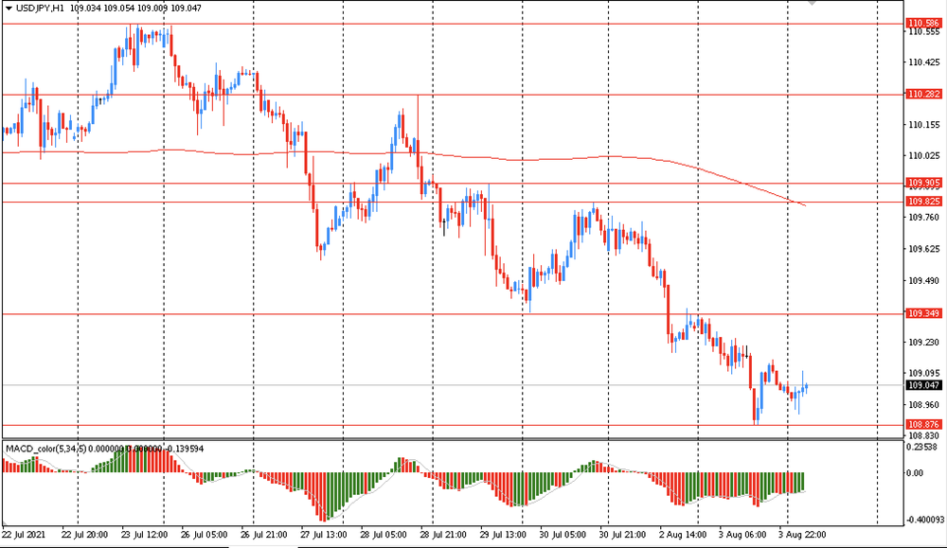Click the 0.23538 MACD scale value
Image resolution: width=947 pixels, height=548 pixels.
coord(921,448)
